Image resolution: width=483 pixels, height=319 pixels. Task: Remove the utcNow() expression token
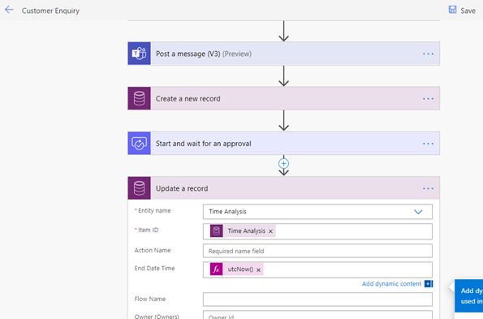(x=258, y=269)
